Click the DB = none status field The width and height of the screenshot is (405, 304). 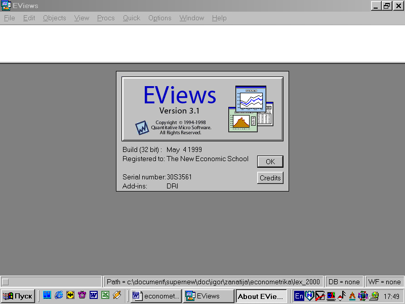(x=344, y=282)
